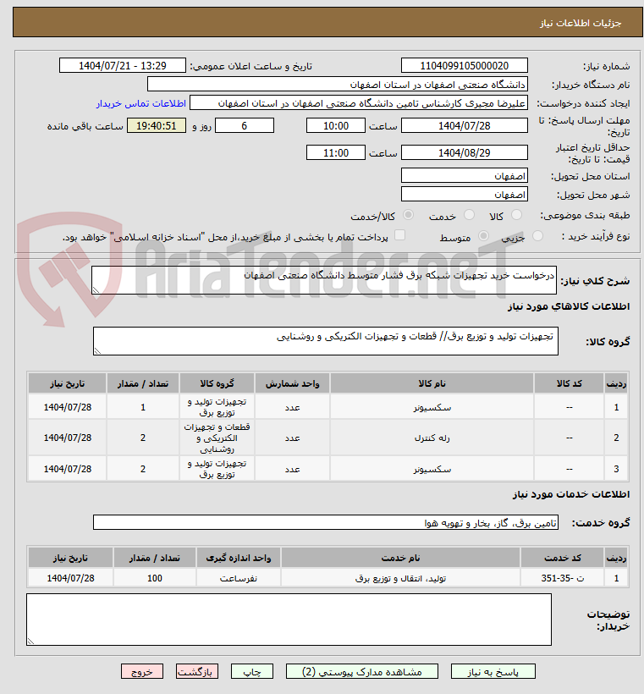
Task: Click the response deadline date 1404/07/28 field
Action: [465, 125]
